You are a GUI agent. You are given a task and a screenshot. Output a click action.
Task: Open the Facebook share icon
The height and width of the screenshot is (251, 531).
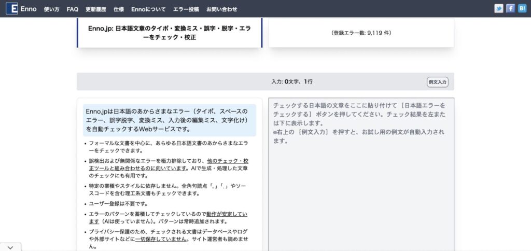[x=510, y=9]
